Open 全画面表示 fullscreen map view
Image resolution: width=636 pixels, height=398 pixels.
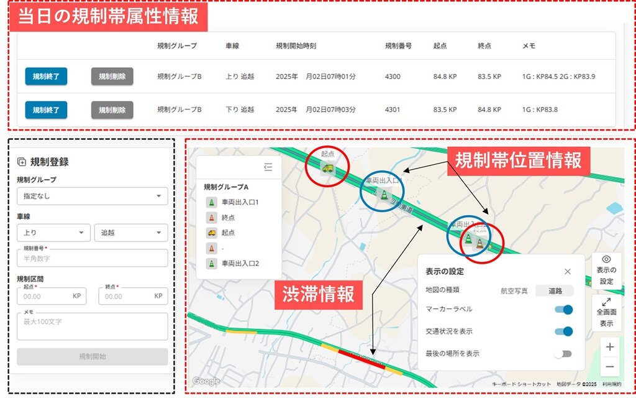(606, 312)
